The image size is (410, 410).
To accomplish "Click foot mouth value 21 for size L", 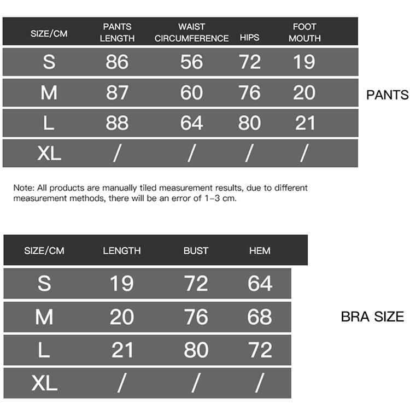I will point(304,123).
